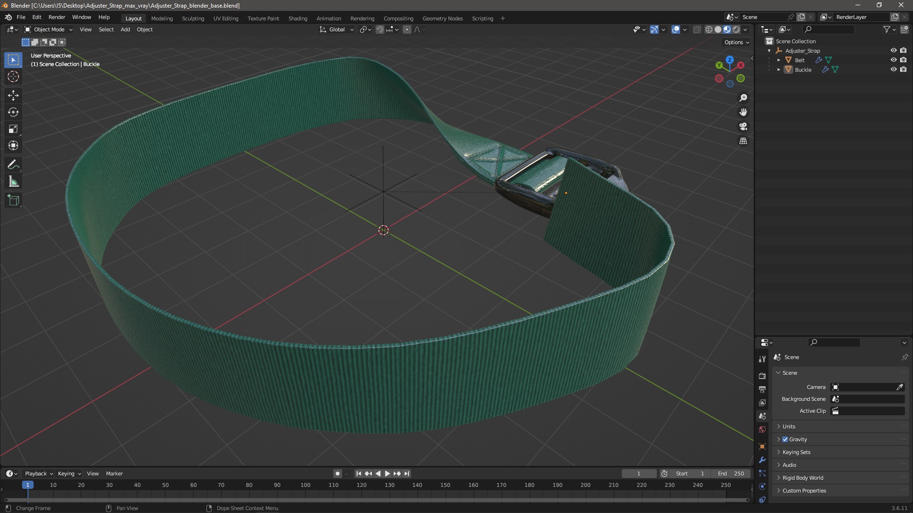Activate the Transform tool
Screen dimensions: 913x513
point(13,145)
